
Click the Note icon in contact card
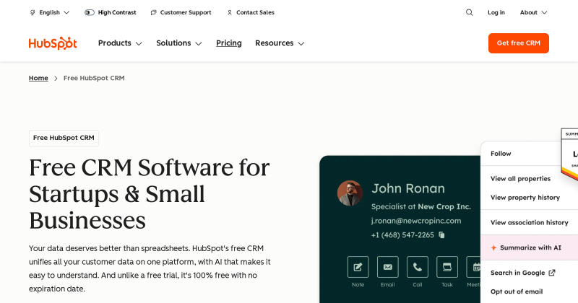[358, 267]
